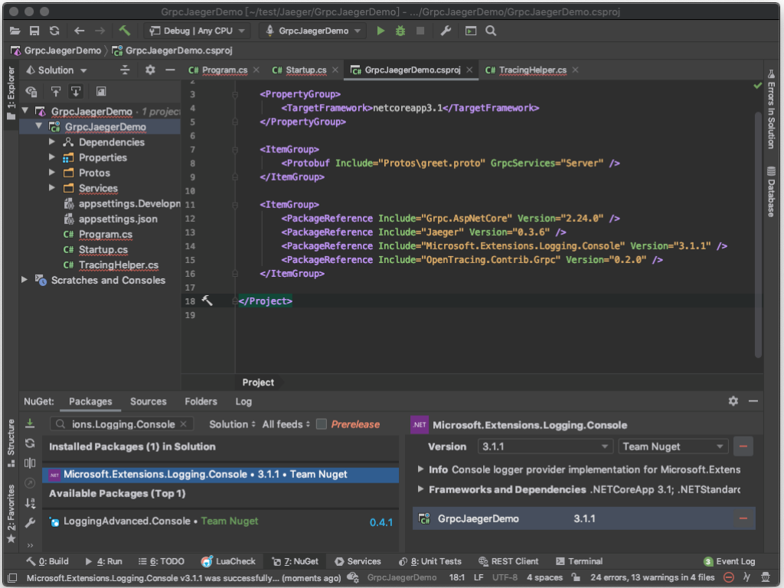Expand the Properties folder node
Image resolution: width=784 pixels, height=588 pixels.
(52, 158)
